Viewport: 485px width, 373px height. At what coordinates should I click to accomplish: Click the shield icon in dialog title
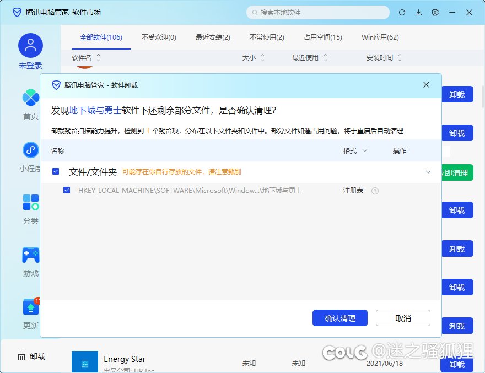pos(56,85)
